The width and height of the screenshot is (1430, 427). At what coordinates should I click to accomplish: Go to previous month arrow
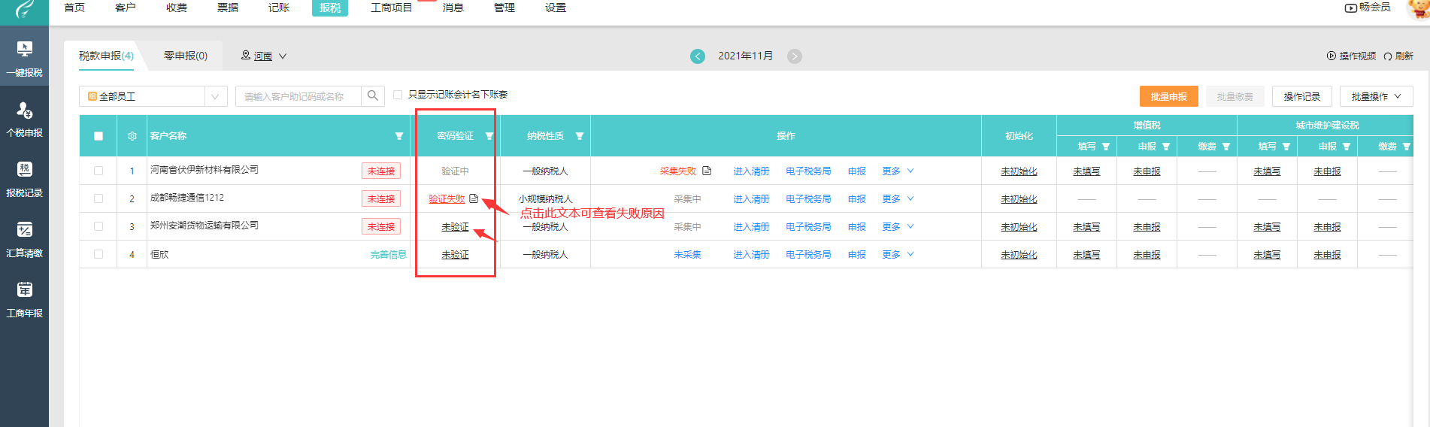[x=698, y=56]
